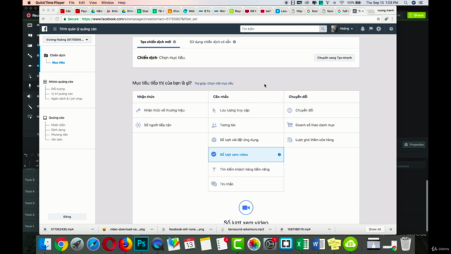Screen dimensions: 451x254
Task: Show info for Số lượt xem video
Action: [x=279, y=155]
